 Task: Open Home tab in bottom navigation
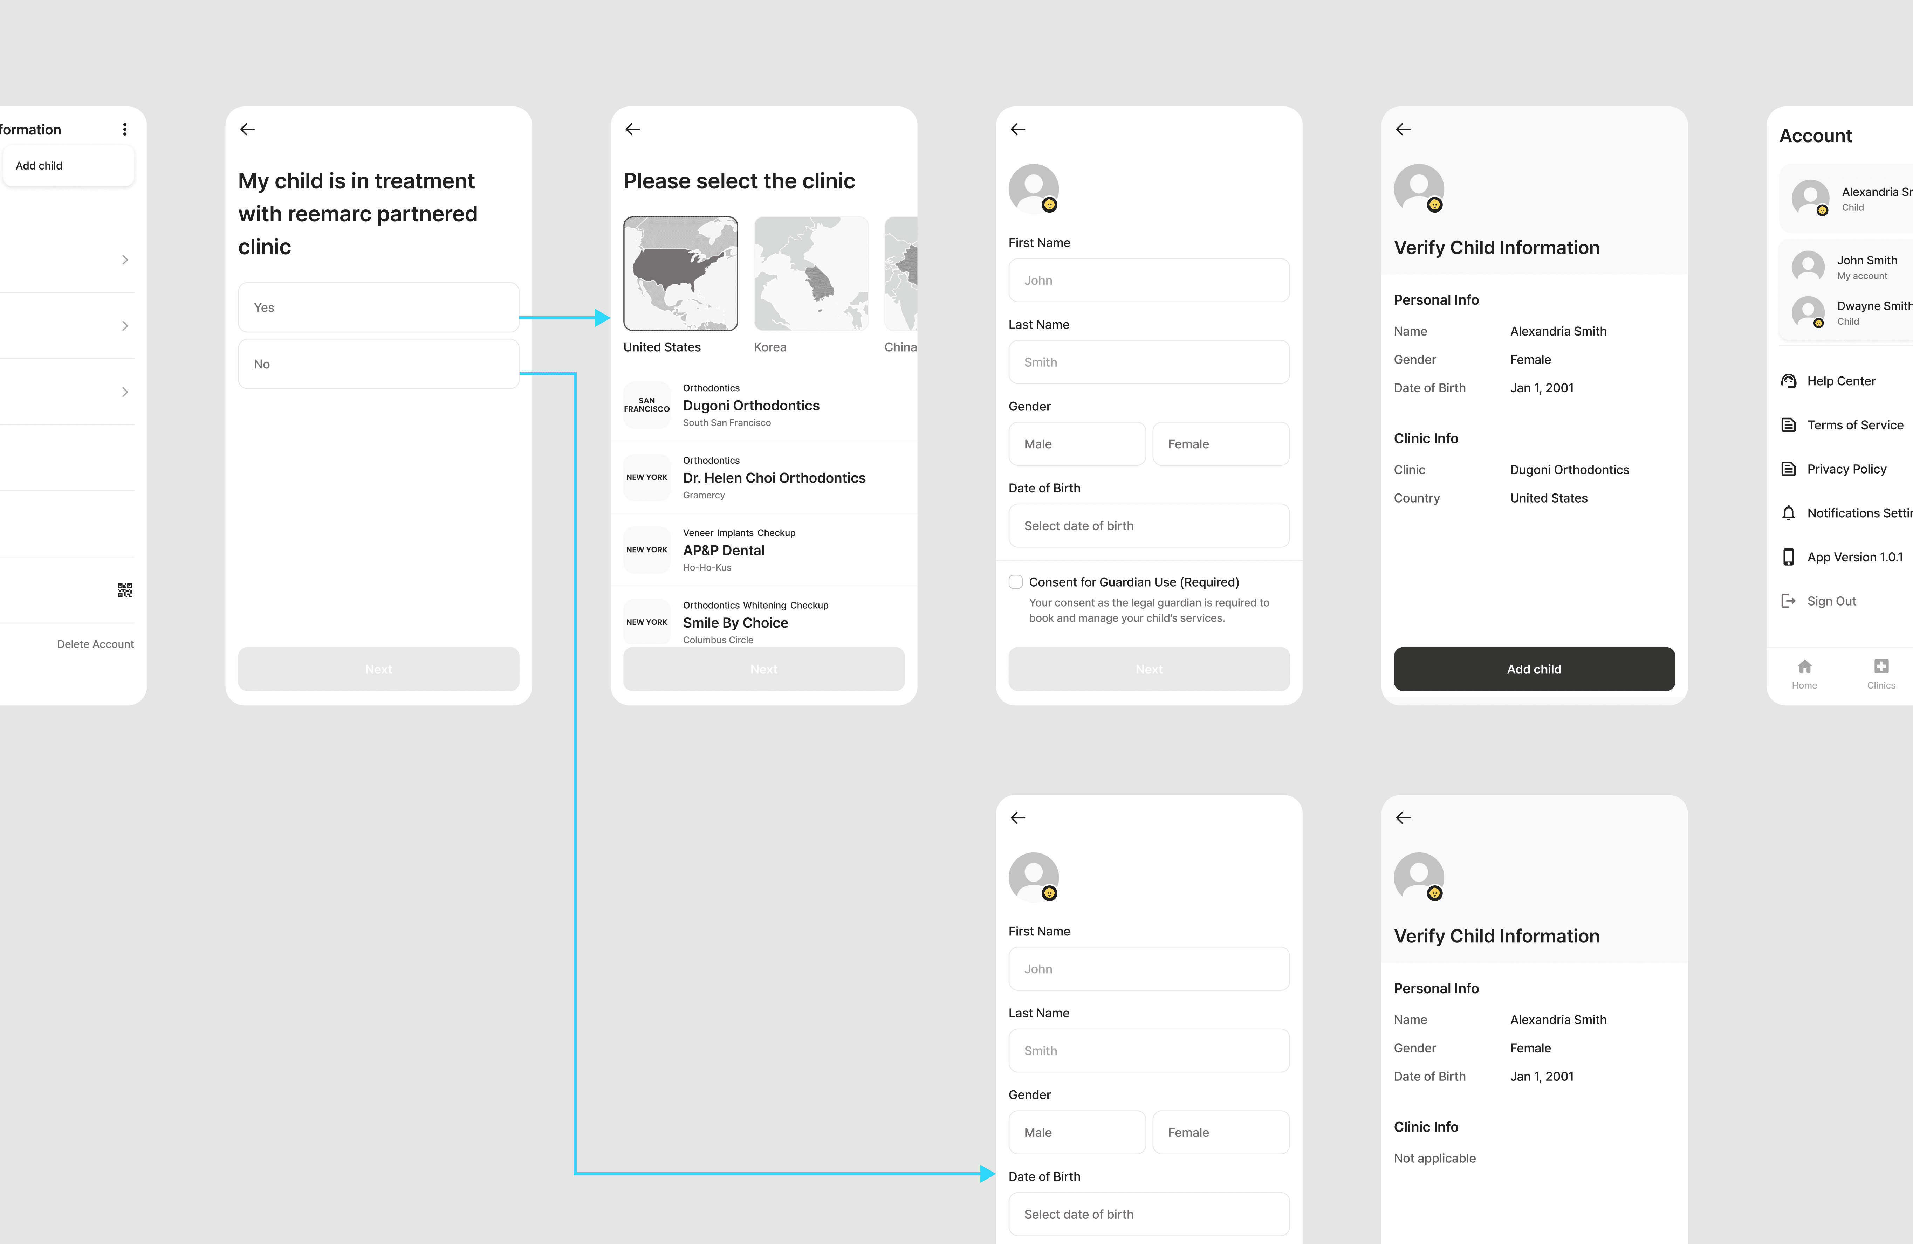click(x=1804, y=673)
